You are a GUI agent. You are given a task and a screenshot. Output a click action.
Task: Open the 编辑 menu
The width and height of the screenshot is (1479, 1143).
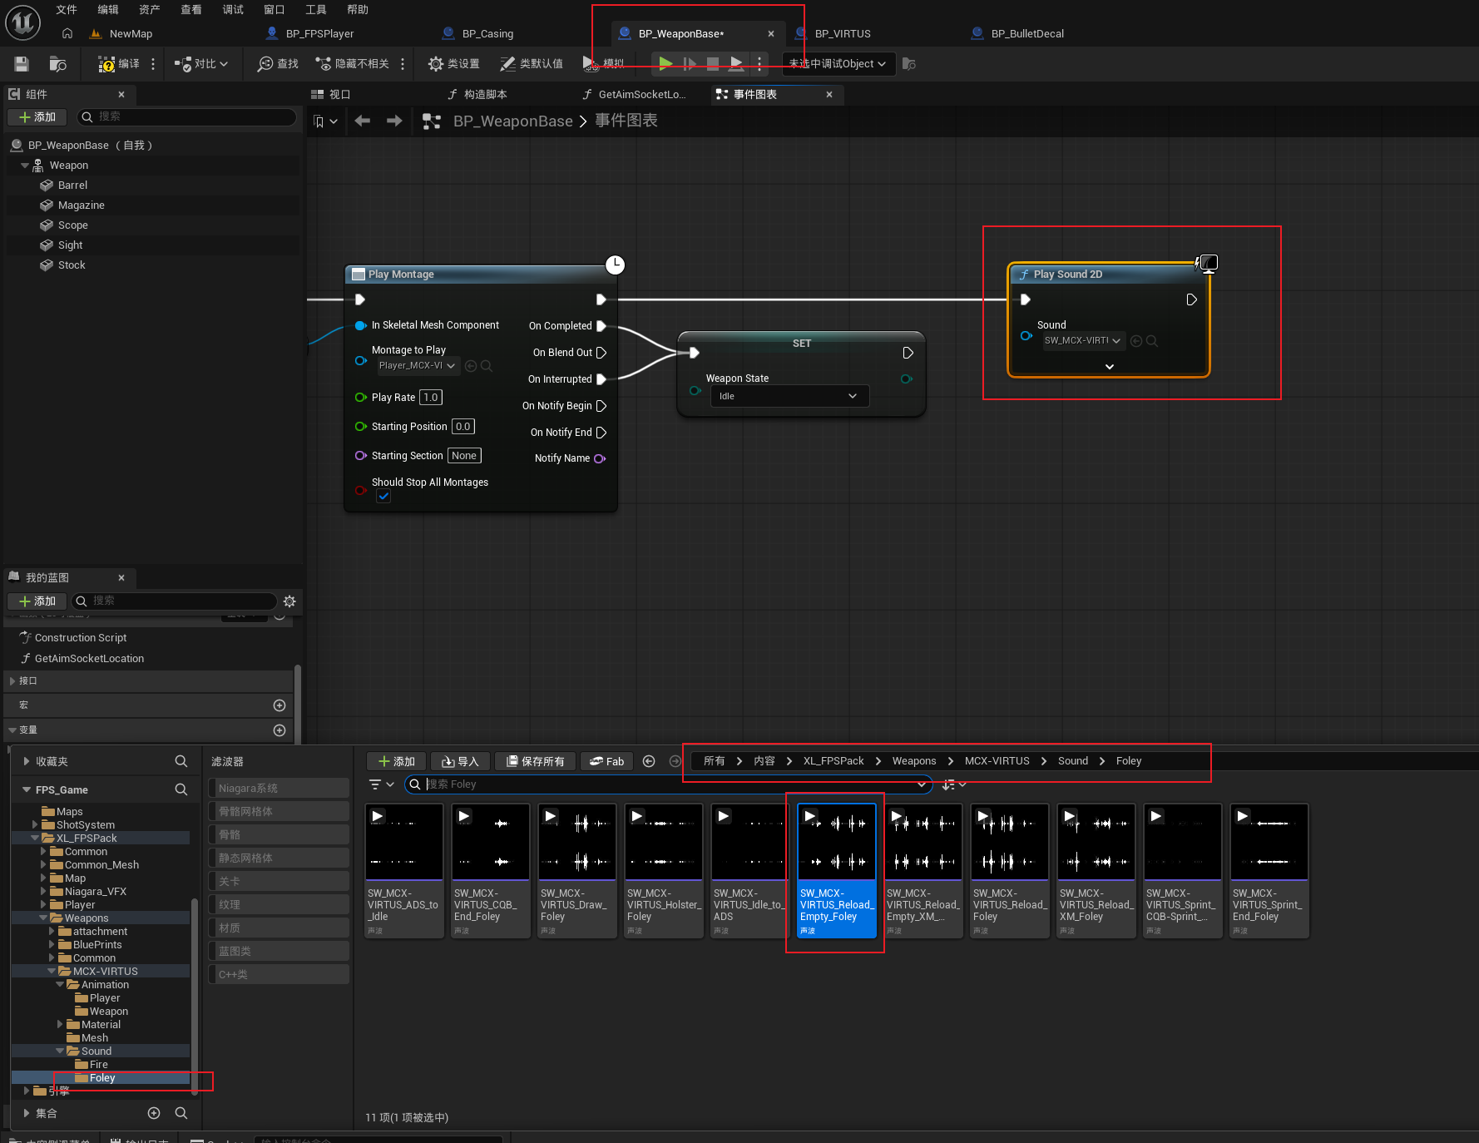click(x=108, y=10)
